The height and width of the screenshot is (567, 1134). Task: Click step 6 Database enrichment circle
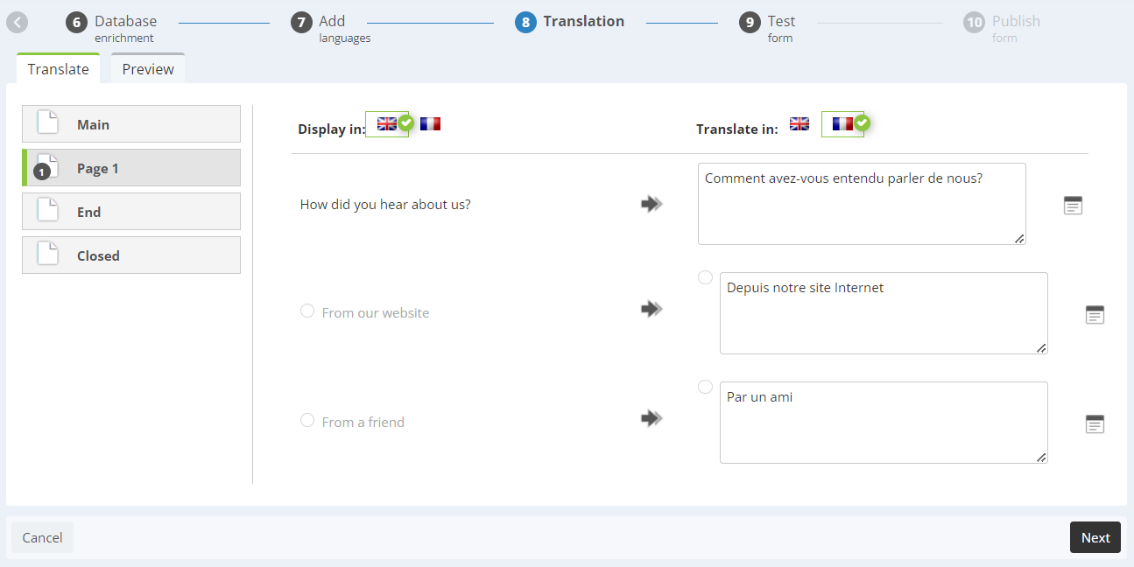click(77, 23)
